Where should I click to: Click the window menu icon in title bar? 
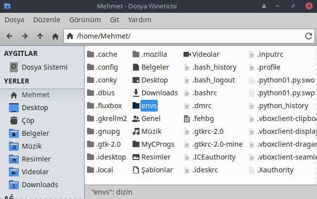(x=7, y=6)
